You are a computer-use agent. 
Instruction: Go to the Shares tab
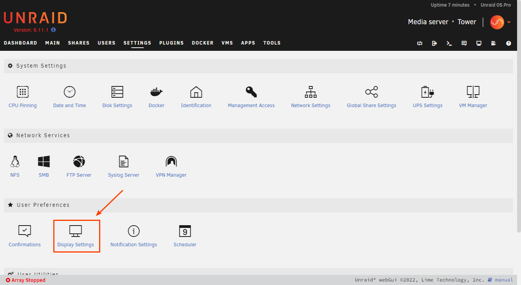pyautogui.click(x=79, y=43)
